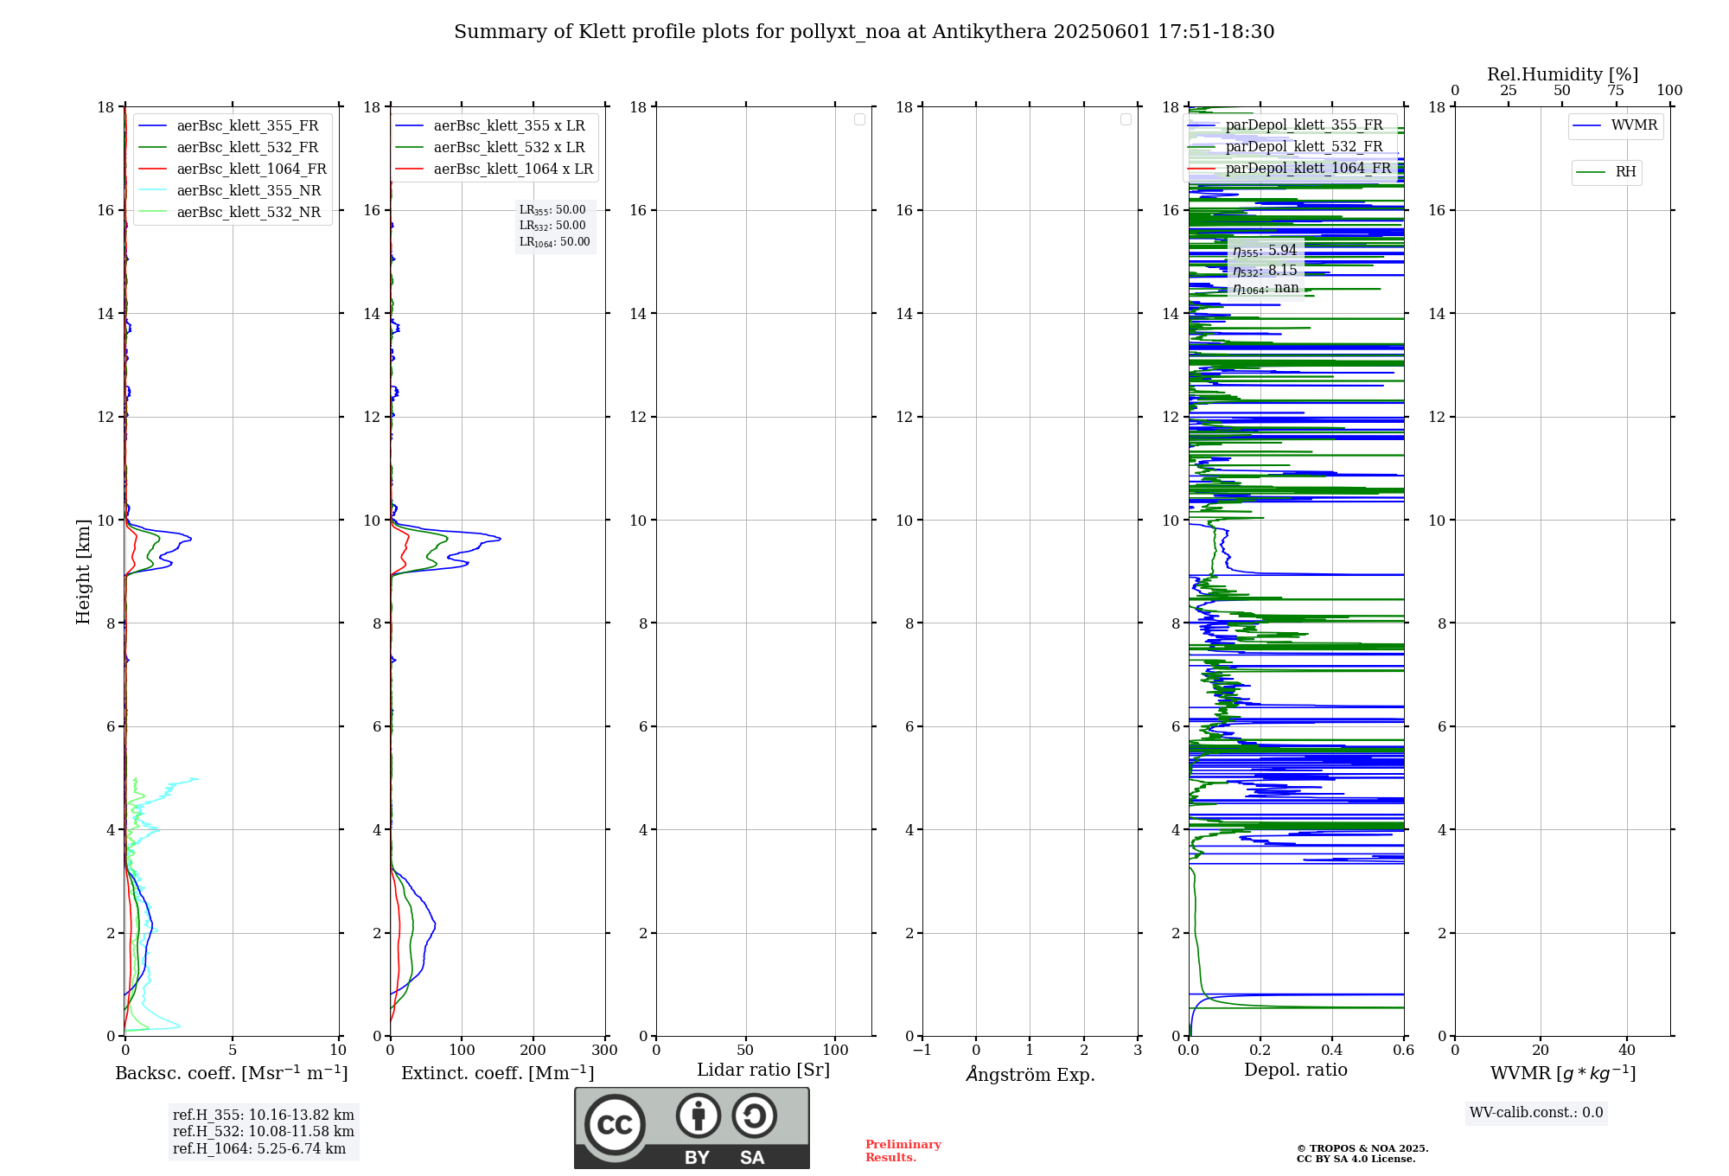The image size is (1729, 1176).
Task: Click the BY label on the license badge
Action: [698, 1158]
